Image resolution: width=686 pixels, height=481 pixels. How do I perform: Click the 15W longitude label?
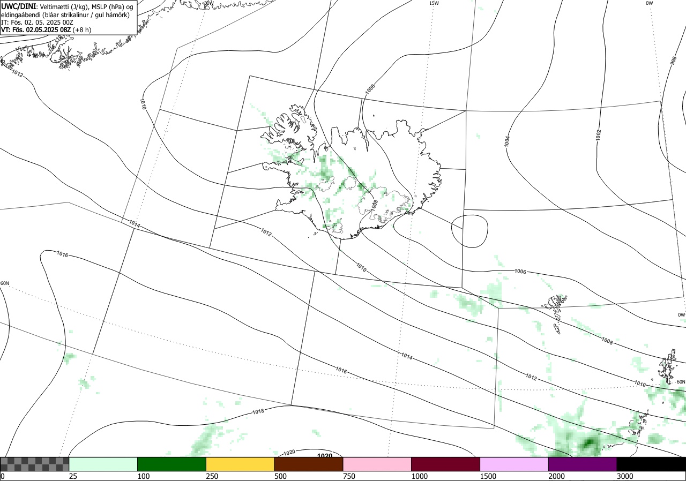[x=434, y=3]
